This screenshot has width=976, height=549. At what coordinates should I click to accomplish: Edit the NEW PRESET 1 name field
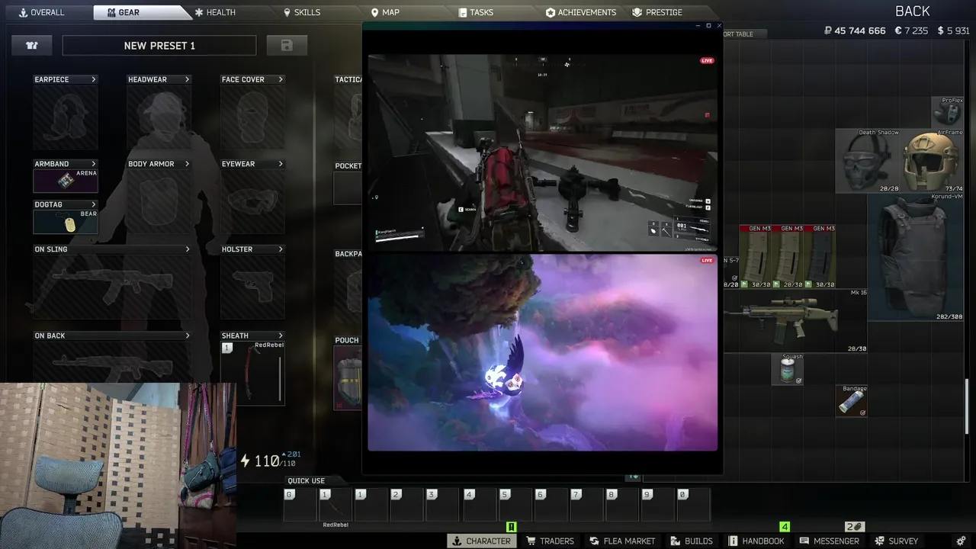(159, 46)
